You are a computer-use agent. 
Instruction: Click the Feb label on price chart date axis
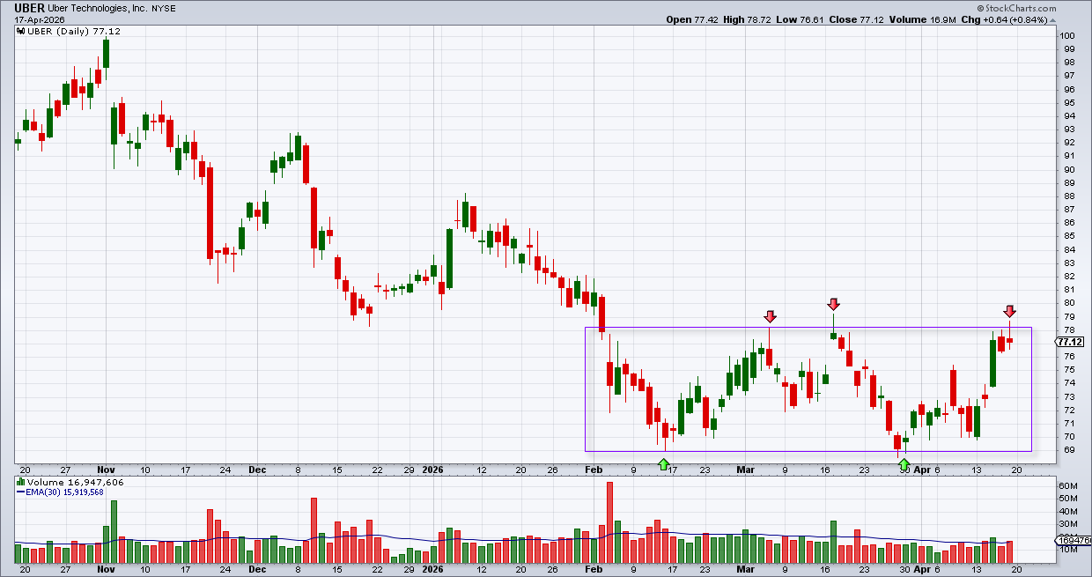(x=594, y=470)
